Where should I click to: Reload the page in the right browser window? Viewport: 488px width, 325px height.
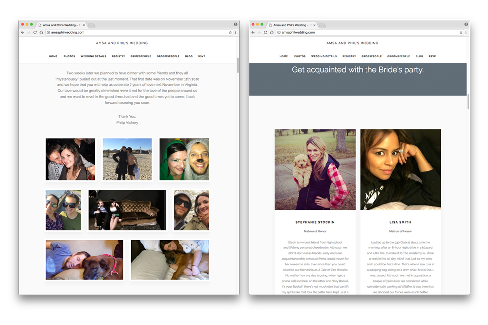click(x=266, y=32)
